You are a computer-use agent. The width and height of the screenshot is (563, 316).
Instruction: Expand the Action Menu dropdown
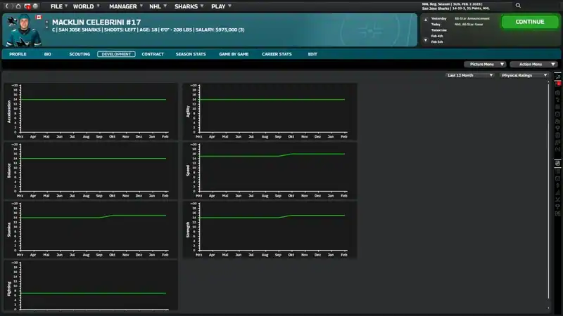pos(533,64)
